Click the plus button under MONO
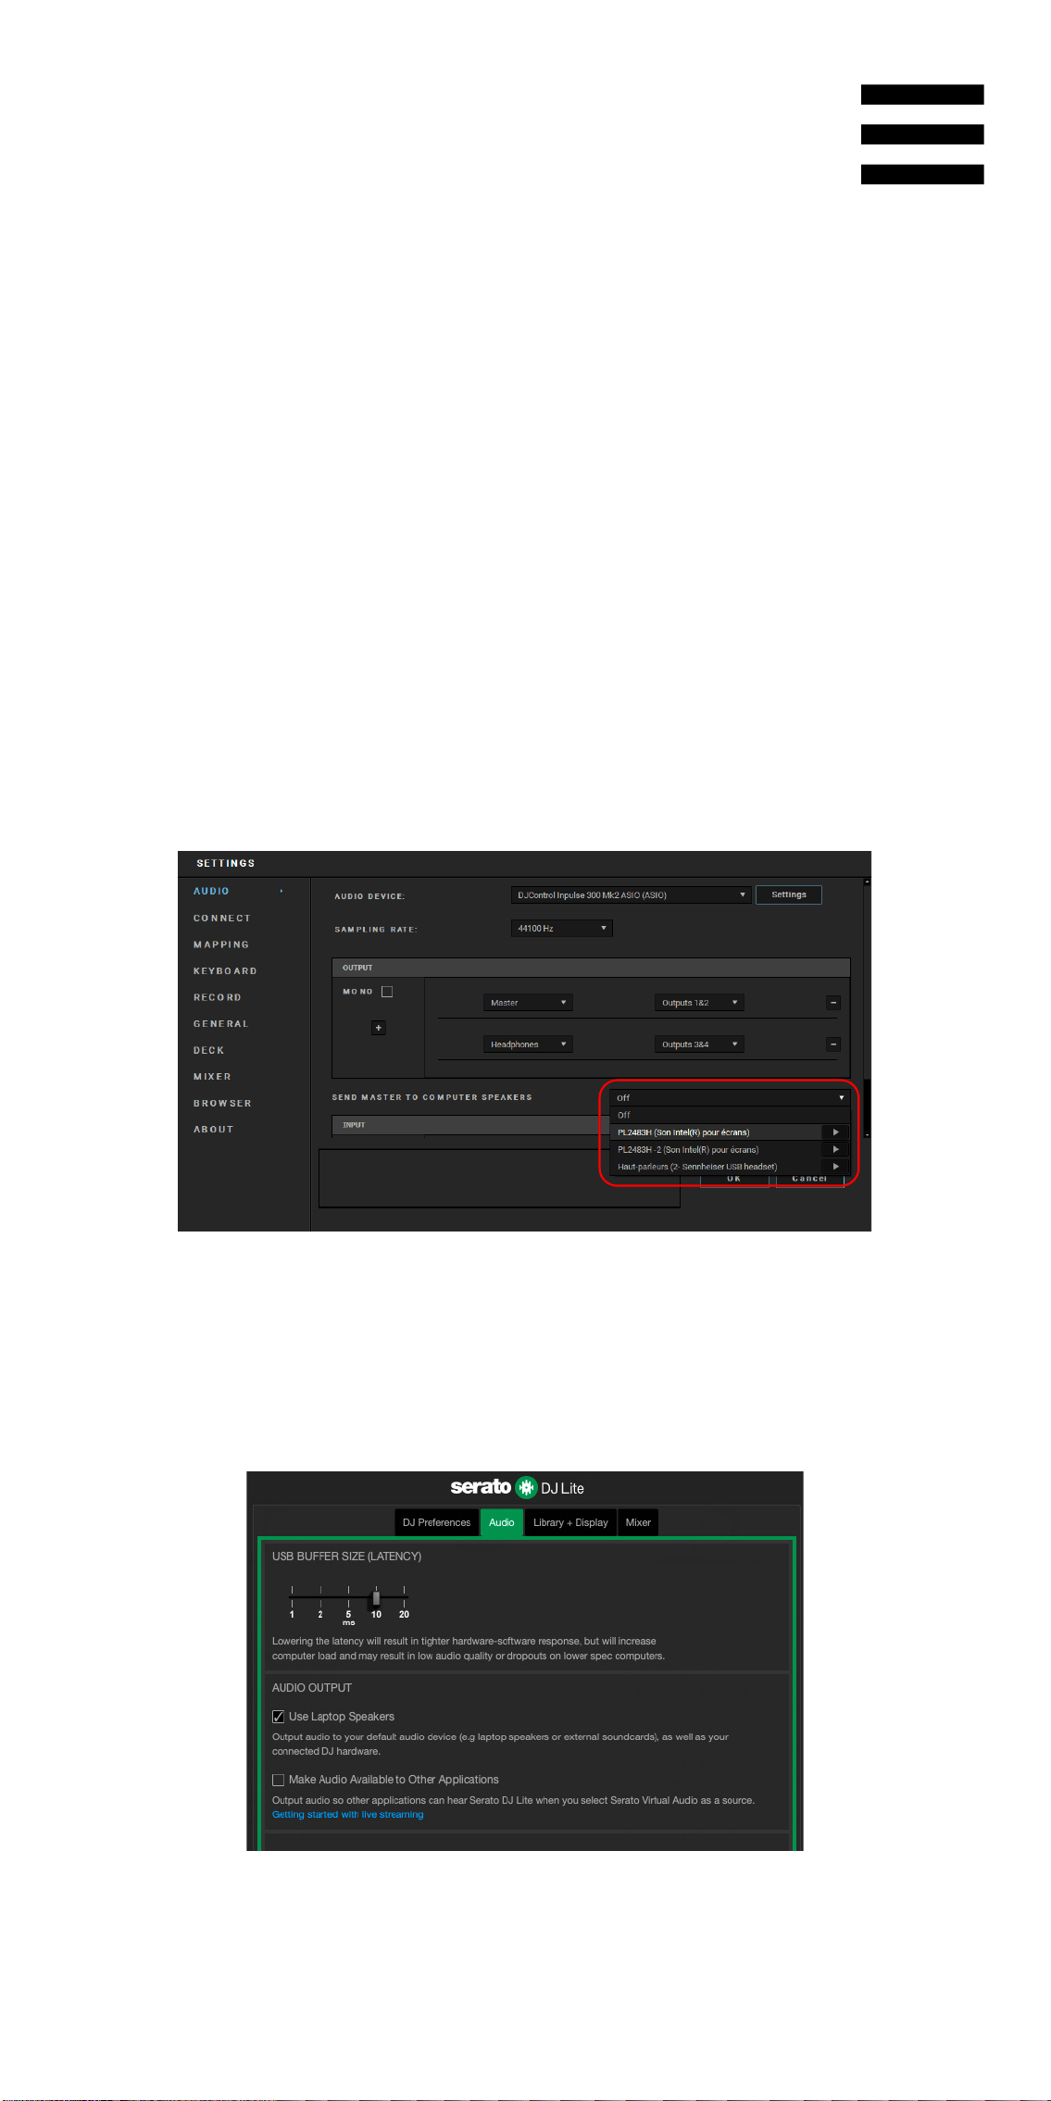 [x=378, y=1028]
